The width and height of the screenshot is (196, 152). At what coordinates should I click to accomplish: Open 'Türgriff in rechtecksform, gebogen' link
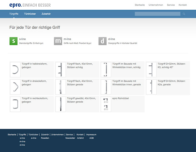[35, 100]
